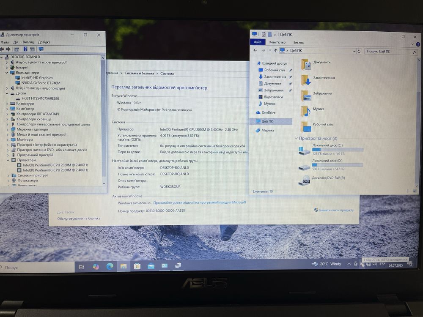423x317 pixels.
Task: Click scan hardware monitor icon in Device Manager toolbar
Action: 41,49
